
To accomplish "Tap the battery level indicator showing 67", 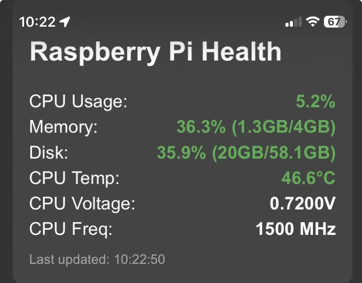I will (334, 21).
